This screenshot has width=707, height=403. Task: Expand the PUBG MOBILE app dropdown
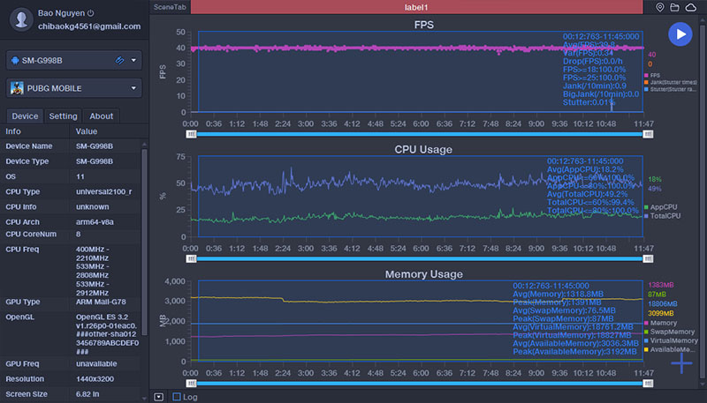pos(133,88)
